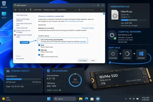Click the hiberfil.sys size progress bar

134,20
